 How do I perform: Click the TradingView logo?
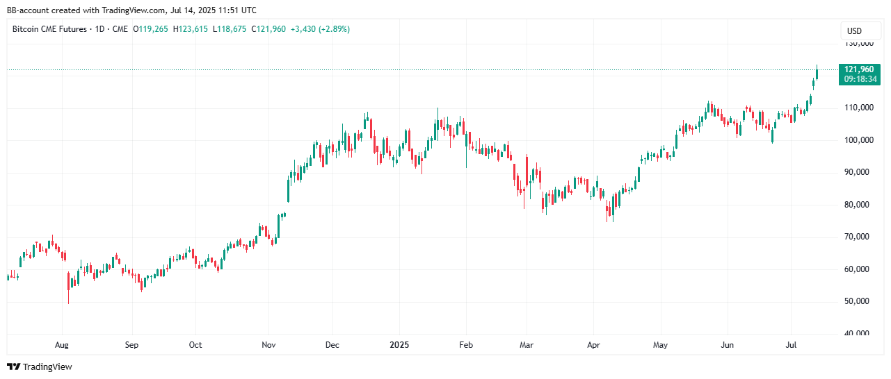[x=40, y=367]
